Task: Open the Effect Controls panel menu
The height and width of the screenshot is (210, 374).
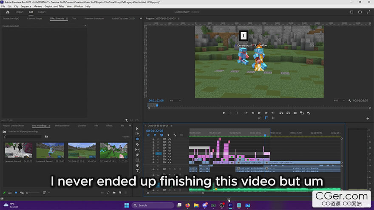Action: pos(67,18)
